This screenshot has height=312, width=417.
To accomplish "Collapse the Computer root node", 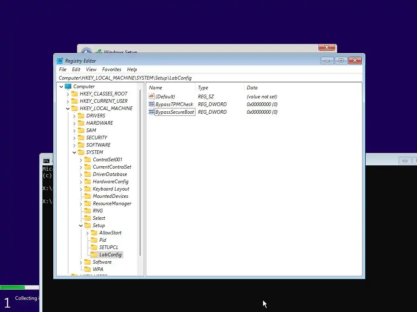I will (61, 87).
